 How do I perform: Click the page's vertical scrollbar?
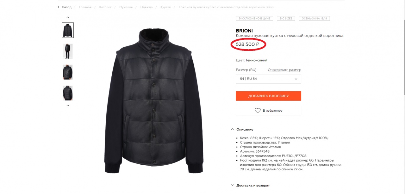tap(403, 47)
